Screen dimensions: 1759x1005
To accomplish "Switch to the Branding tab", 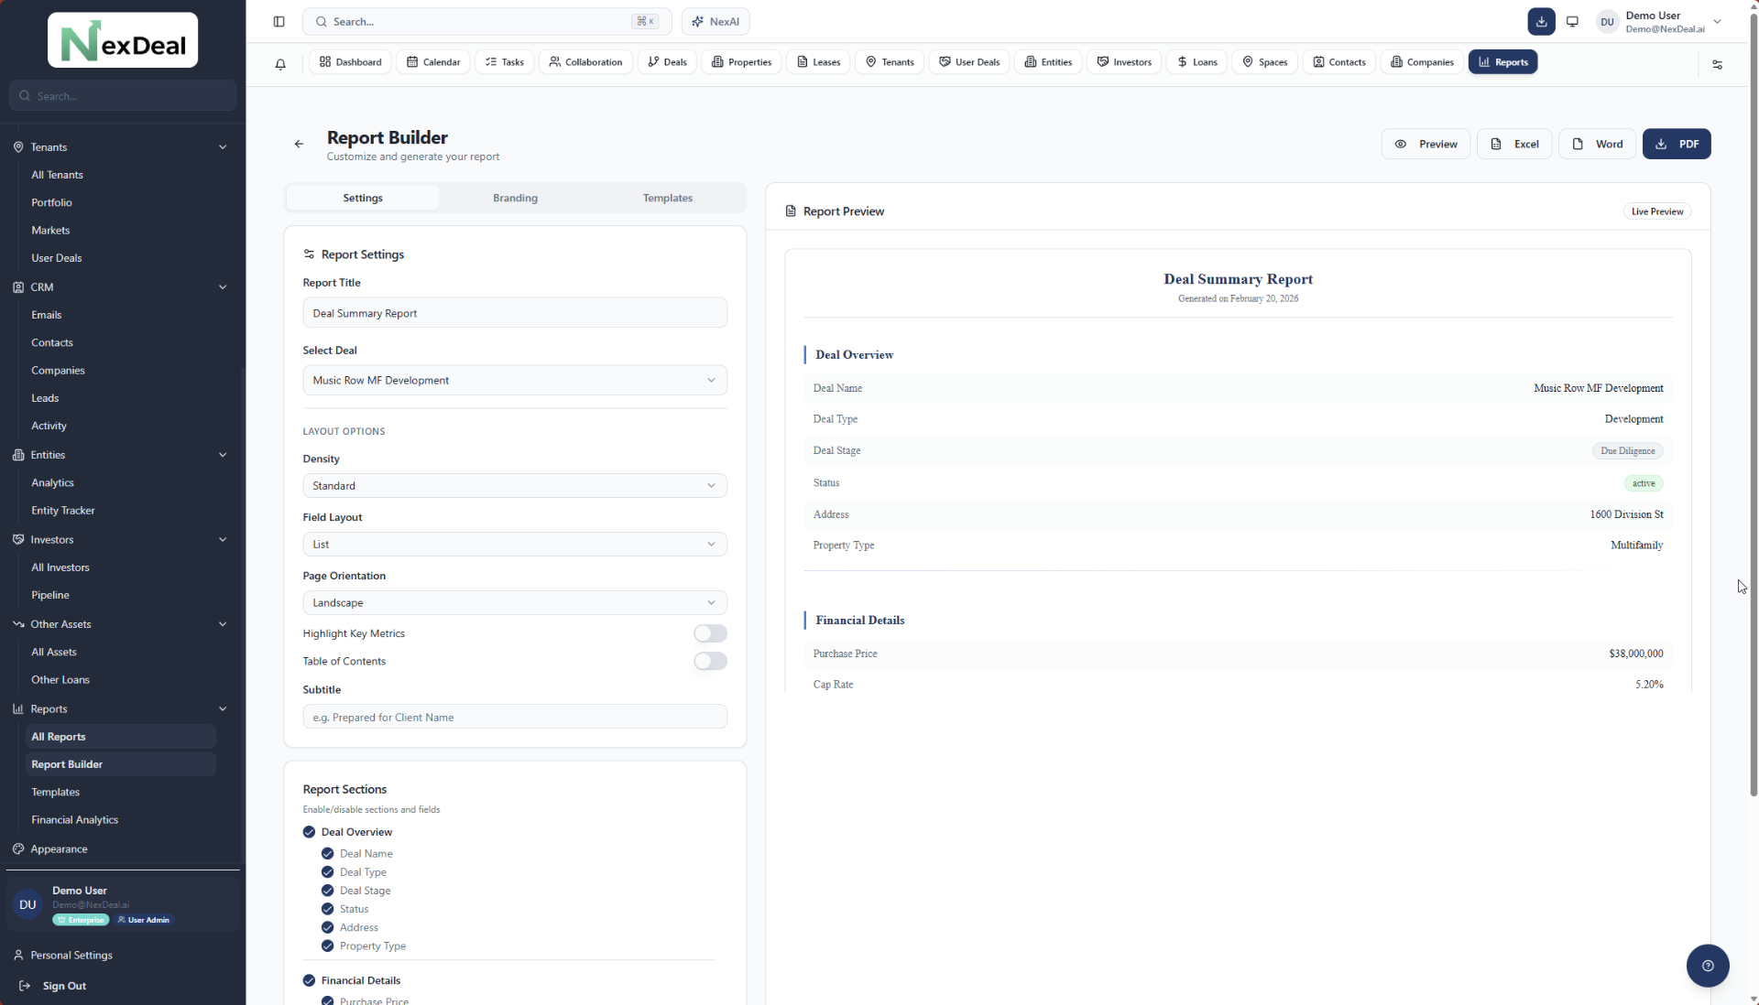I will pyautogui.click(x=515, y=198).
